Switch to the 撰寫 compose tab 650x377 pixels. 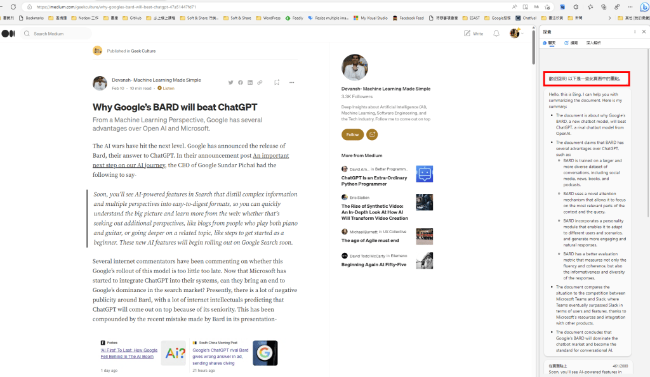(x=571, y=43)
